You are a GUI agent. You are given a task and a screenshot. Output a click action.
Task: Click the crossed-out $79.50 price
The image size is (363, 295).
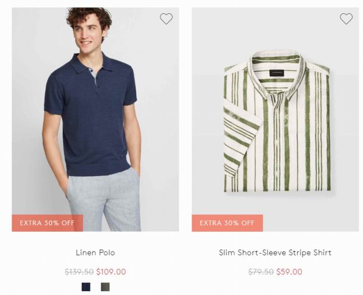coord(261,272)
